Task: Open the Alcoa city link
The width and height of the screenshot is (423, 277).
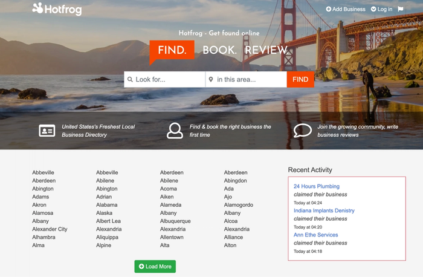Action: pyautogui.click(x=231, y=221)
